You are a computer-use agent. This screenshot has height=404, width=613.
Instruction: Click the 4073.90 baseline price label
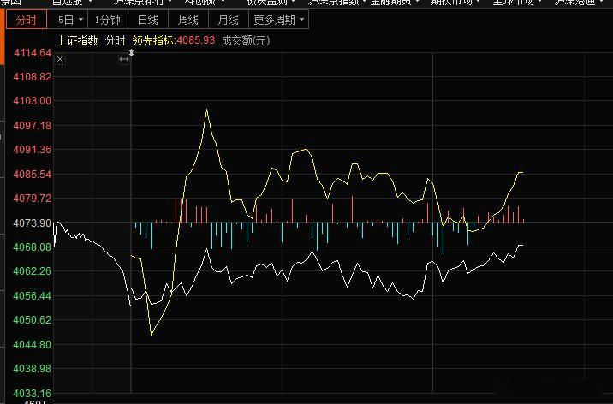point(33,223)
